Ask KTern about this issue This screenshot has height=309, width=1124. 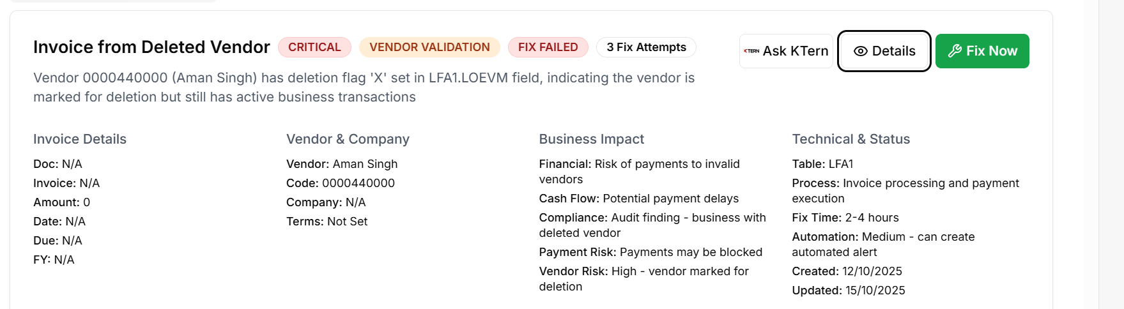pos(786,51)
